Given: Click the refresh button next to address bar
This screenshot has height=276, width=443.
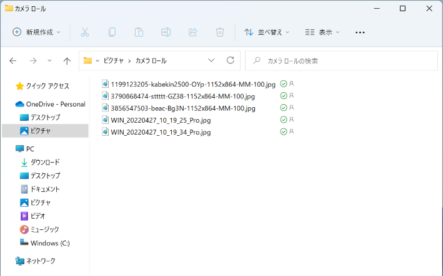Looking at the screenshot, I should pos(231,60).
